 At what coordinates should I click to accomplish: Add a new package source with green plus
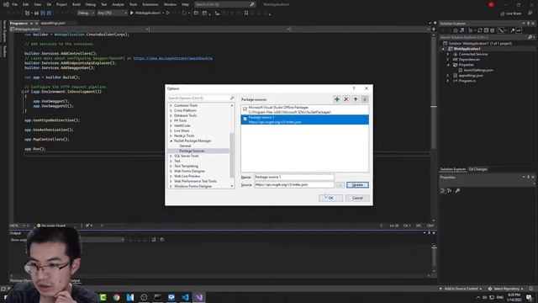pyautogui.click(x=337, y=99)
